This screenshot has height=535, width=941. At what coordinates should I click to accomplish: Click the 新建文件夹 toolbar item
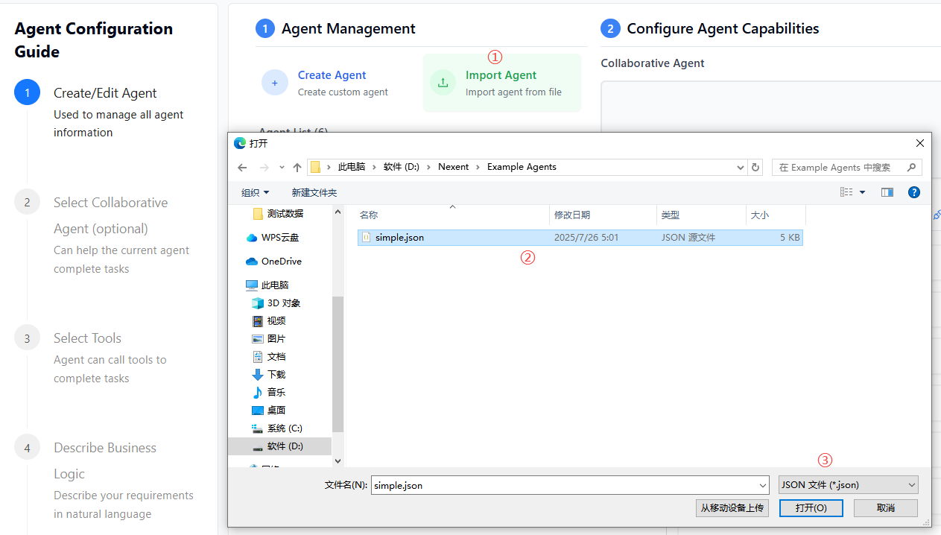point(314,192)
